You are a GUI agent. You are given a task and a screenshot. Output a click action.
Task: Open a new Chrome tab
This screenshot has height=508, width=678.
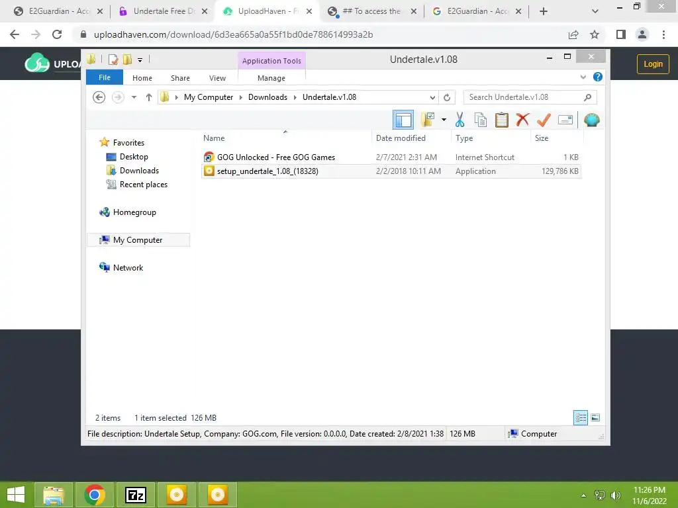point(544,12)
